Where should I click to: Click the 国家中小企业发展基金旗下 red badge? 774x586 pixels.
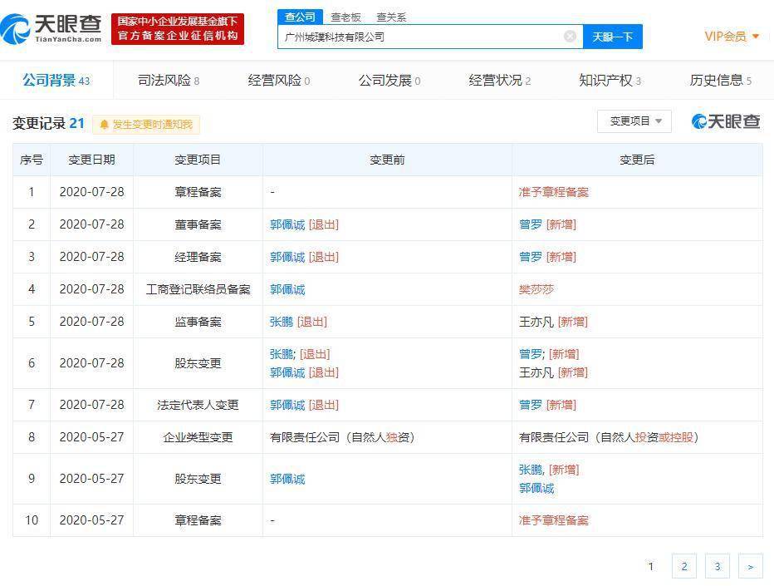click(178, 28)
